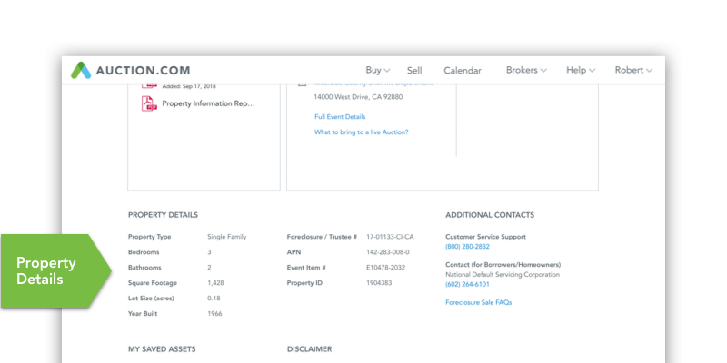Click the 14000 West Drive address text
Viewport: 727px width, 363px height.
pyautogui.click(x=358, y=96)
